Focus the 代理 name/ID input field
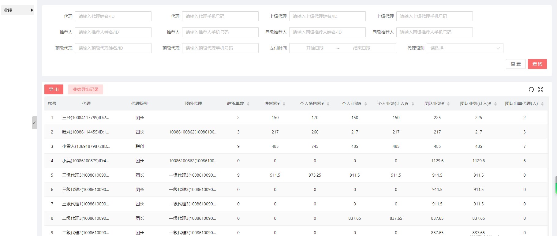The image size is (557, 236). click(113, 16)
